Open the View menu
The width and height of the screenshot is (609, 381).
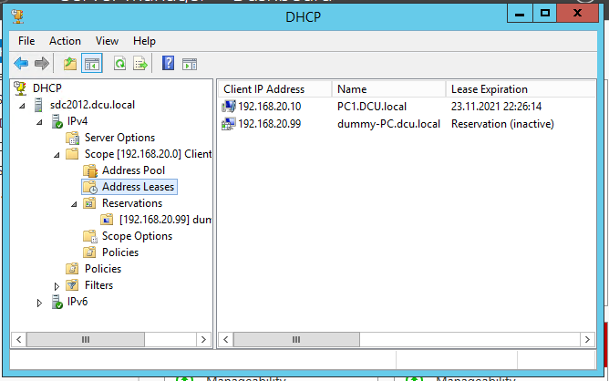(108, 41)
